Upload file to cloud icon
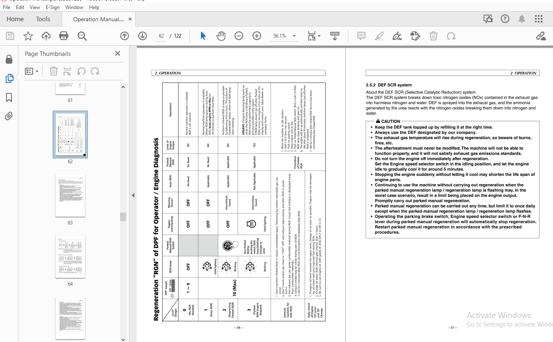The width and height of the screenshot is (553, 342). click(x=46, y=36)
